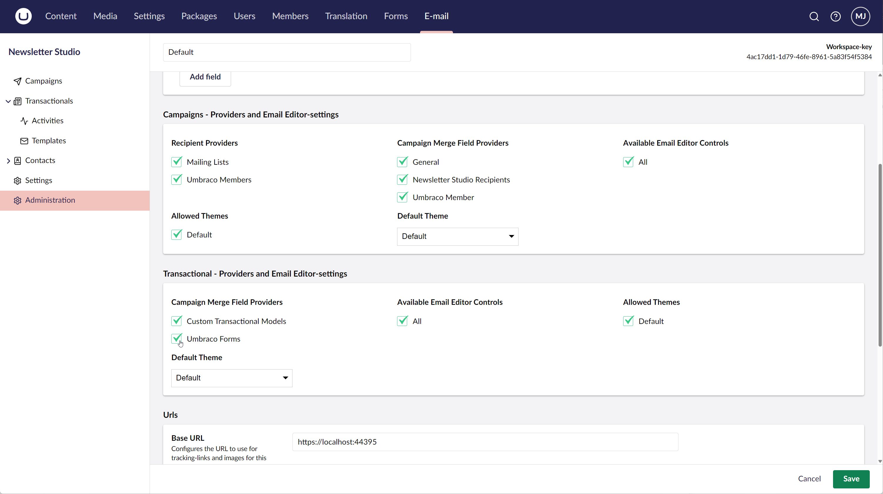The height and width of the screenshot is (494, 883).
Task: Open the Packages section
Action: tap(199, 16)
